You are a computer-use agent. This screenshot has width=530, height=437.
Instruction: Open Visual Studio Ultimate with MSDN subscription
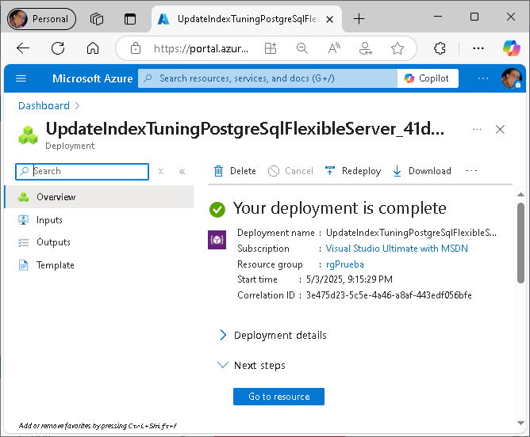click(397, 249)
